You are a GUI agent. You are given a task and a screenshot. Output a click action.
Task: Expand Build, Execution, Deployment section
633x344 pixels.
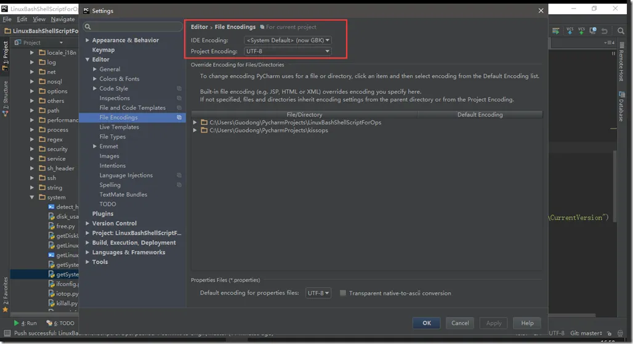tap(87, 242)
